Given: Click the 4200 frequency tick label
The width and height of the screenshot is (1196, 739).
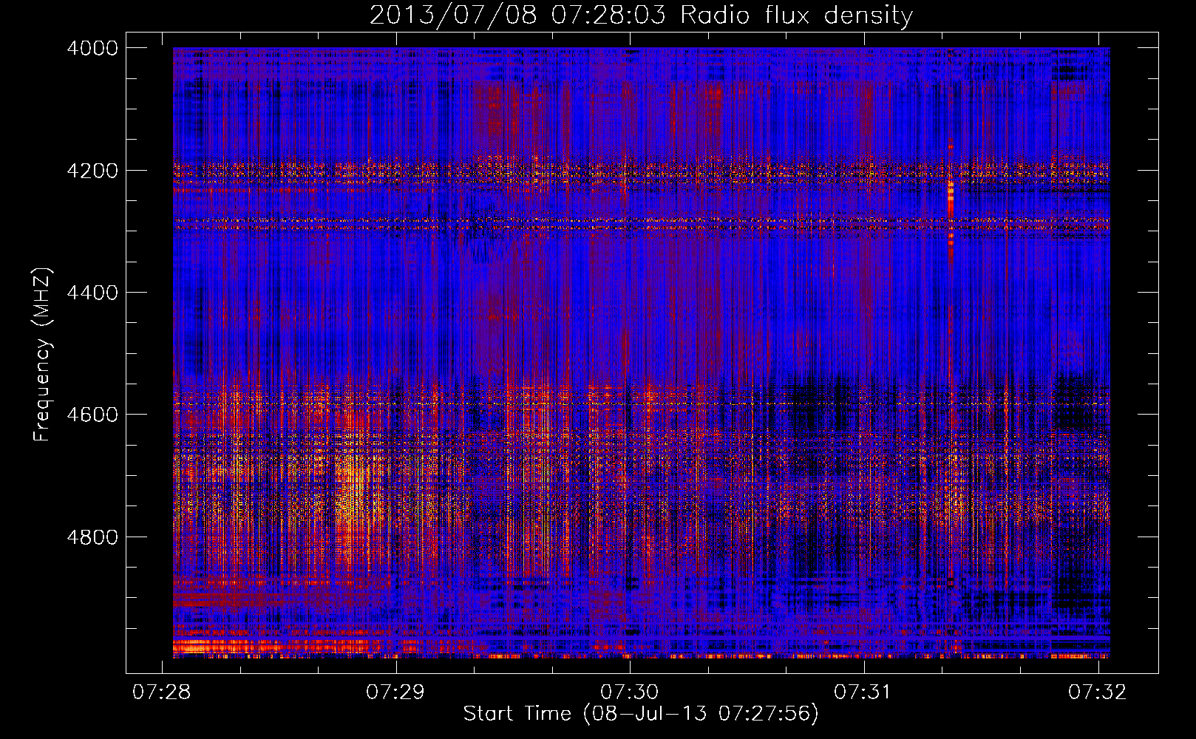Looking at the screenshot, I should 92,171.
